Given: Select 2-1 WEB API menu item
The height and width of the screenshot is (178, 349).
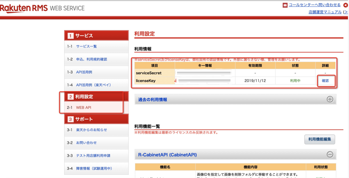Looking at the screenshot, I should (84, 108).
